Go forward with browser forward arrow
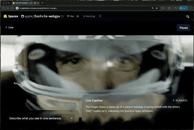Screen dimensions: 194x130 pos(8,8)
